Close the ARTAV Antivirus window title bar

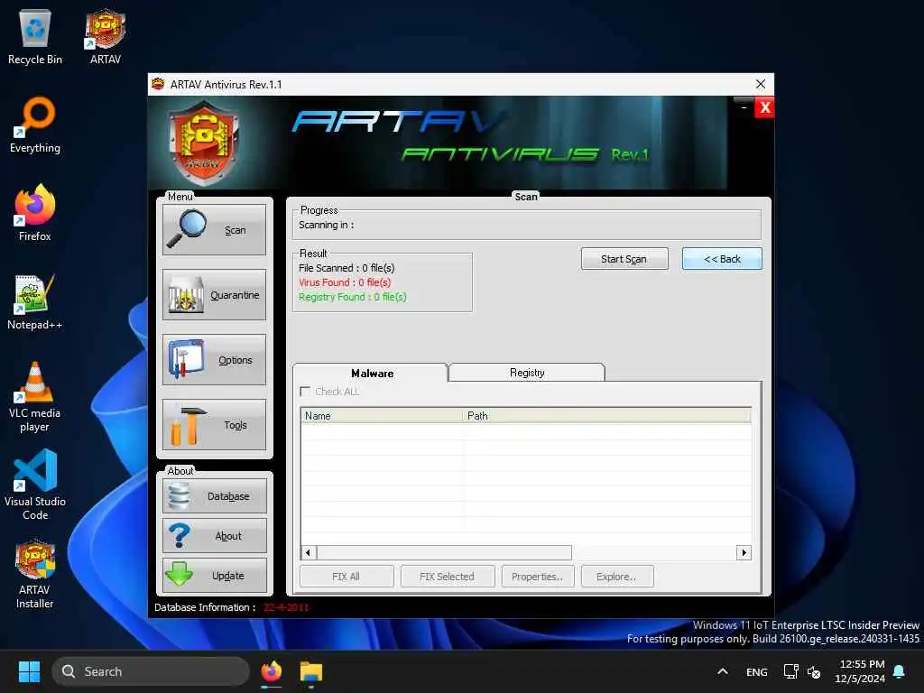761,84
